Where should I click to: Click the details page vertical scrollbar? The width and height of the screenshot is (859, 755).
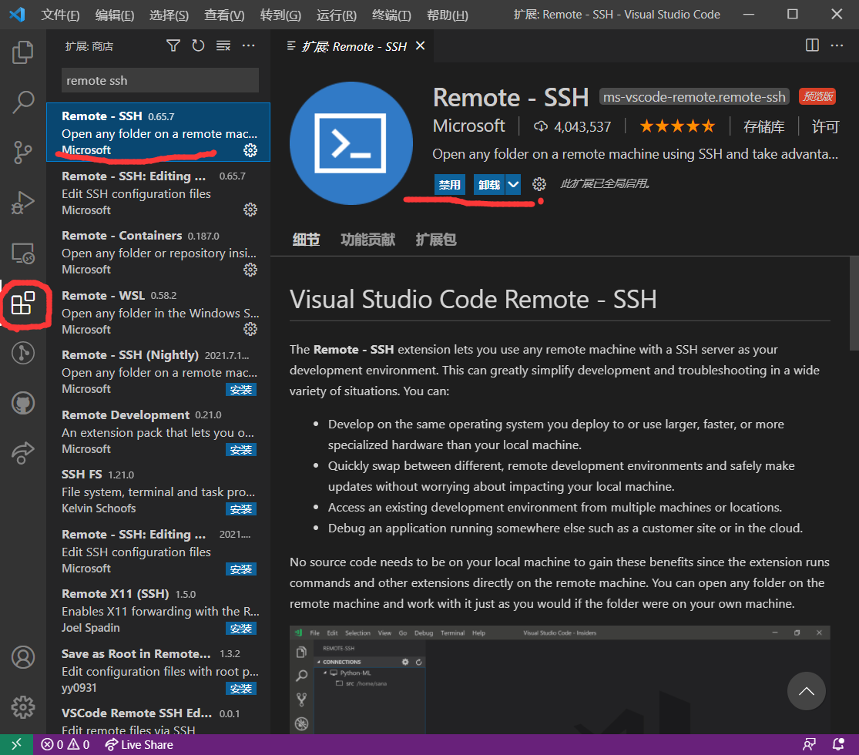(854, 303)
